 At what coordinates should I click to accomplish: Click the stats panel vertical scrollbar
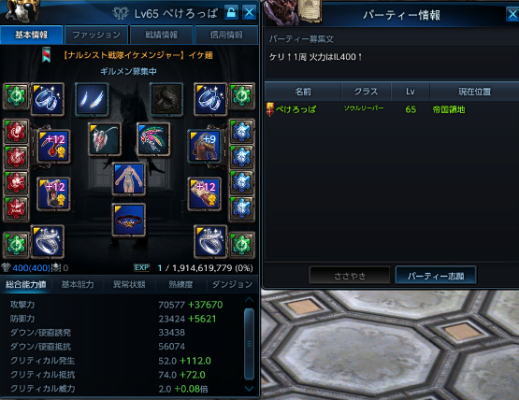[x=250, y=344]
